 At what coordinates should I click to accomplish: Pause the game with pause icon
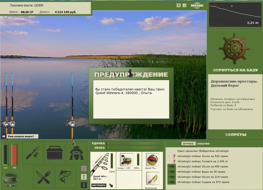coord(179,5)
